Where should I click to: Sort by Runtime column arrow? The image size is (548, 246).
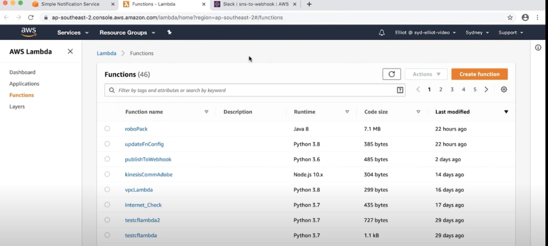pos(347,112)
